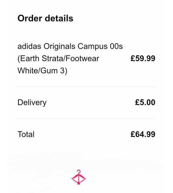Select the £5.00 delivery charge
The image size is (173, 193).
(x=145, y=102)
